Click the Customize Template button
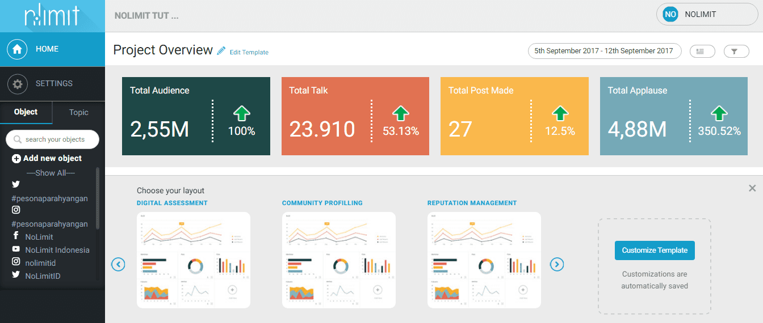 655,250
